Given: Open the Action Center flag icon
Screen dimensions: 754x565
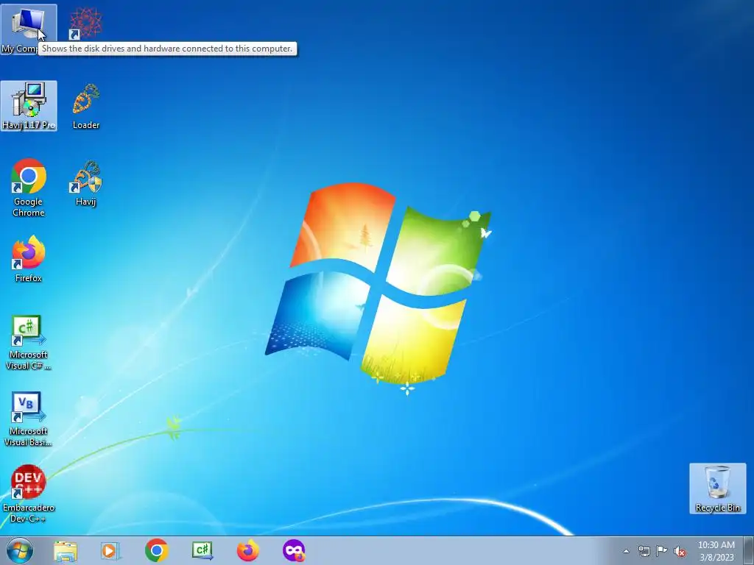Looking at the screenshot, I should (662, 551).
